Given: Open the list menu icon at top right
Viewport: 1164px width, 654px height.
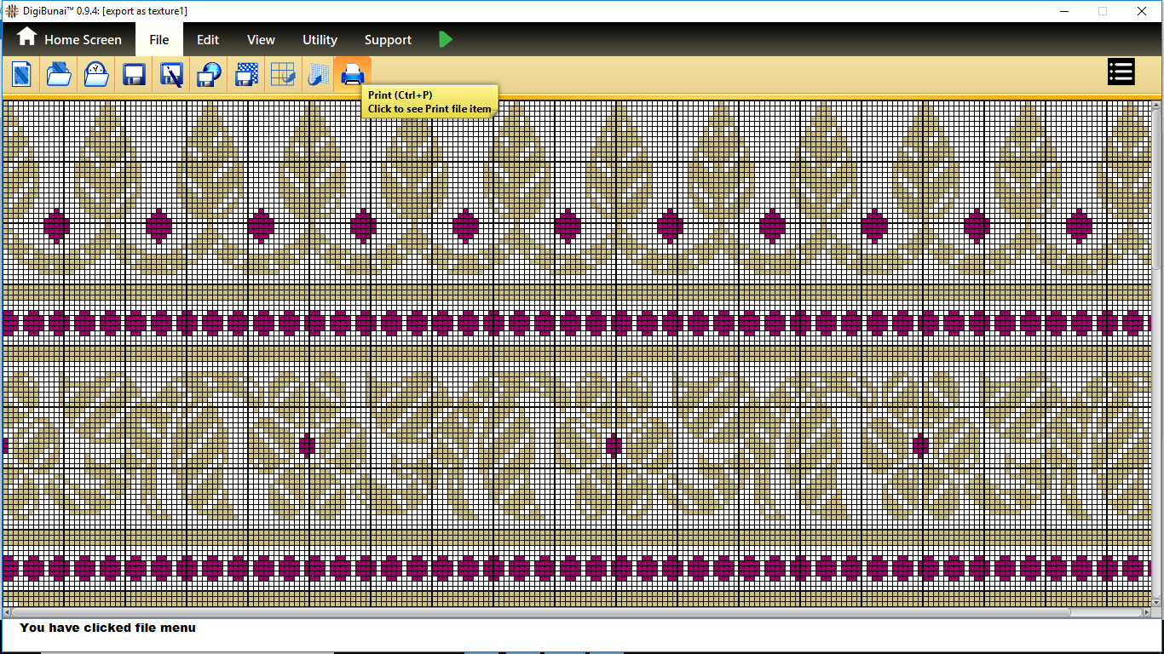Looking at the screenshot, I should point(1121,72).
